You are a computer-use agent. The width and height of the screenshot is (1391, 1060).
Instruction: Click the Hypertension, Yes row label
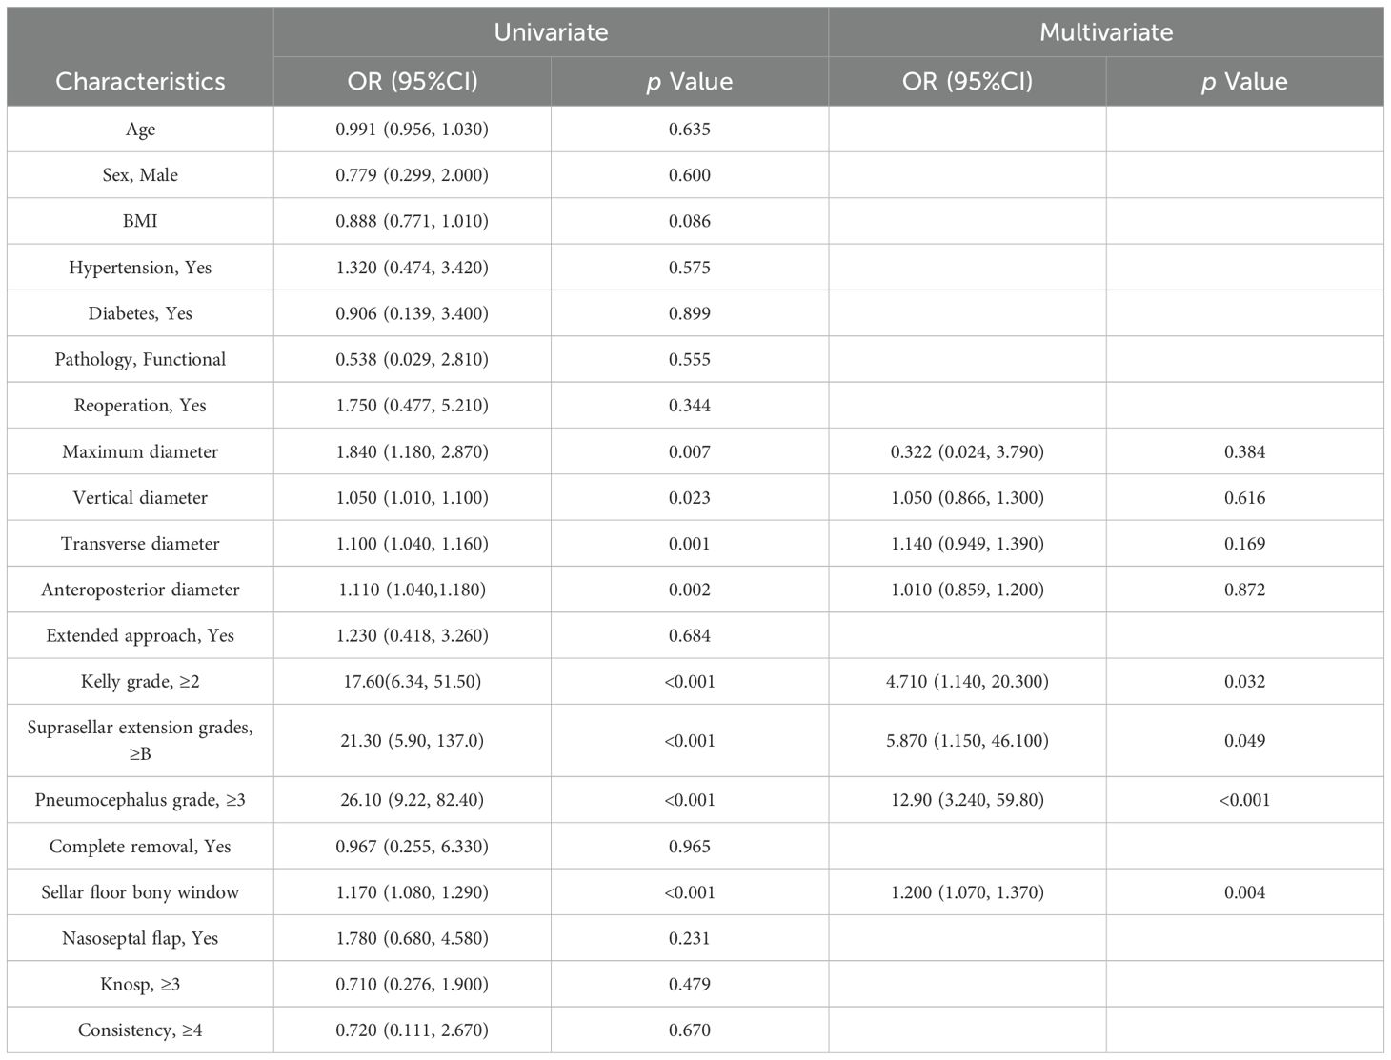click(140, 268)
